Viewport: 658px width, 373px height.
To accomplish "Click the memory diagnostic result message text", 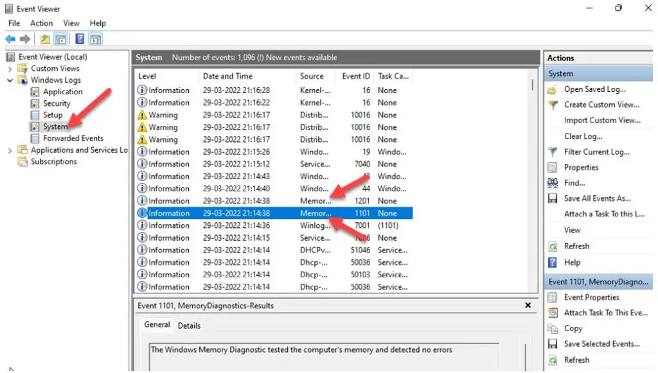I will click(301, 349).
